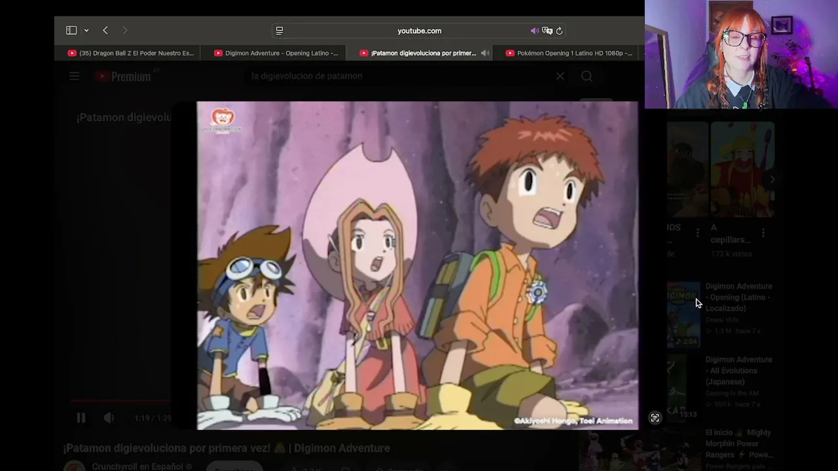Open the translate page icon
Screen dimensions: 838x471
tap(547, 31)
